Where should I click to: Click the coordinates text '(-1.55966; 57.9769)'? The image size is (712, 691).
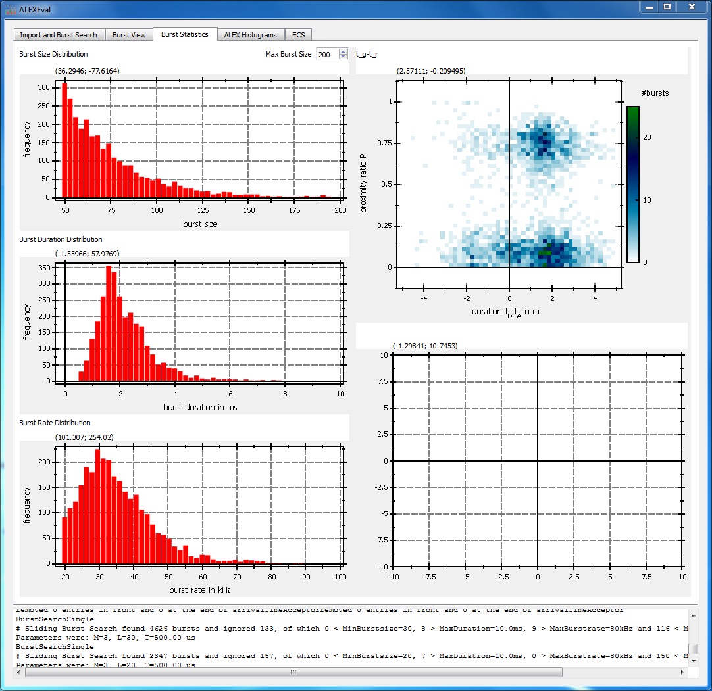point(87,254)
